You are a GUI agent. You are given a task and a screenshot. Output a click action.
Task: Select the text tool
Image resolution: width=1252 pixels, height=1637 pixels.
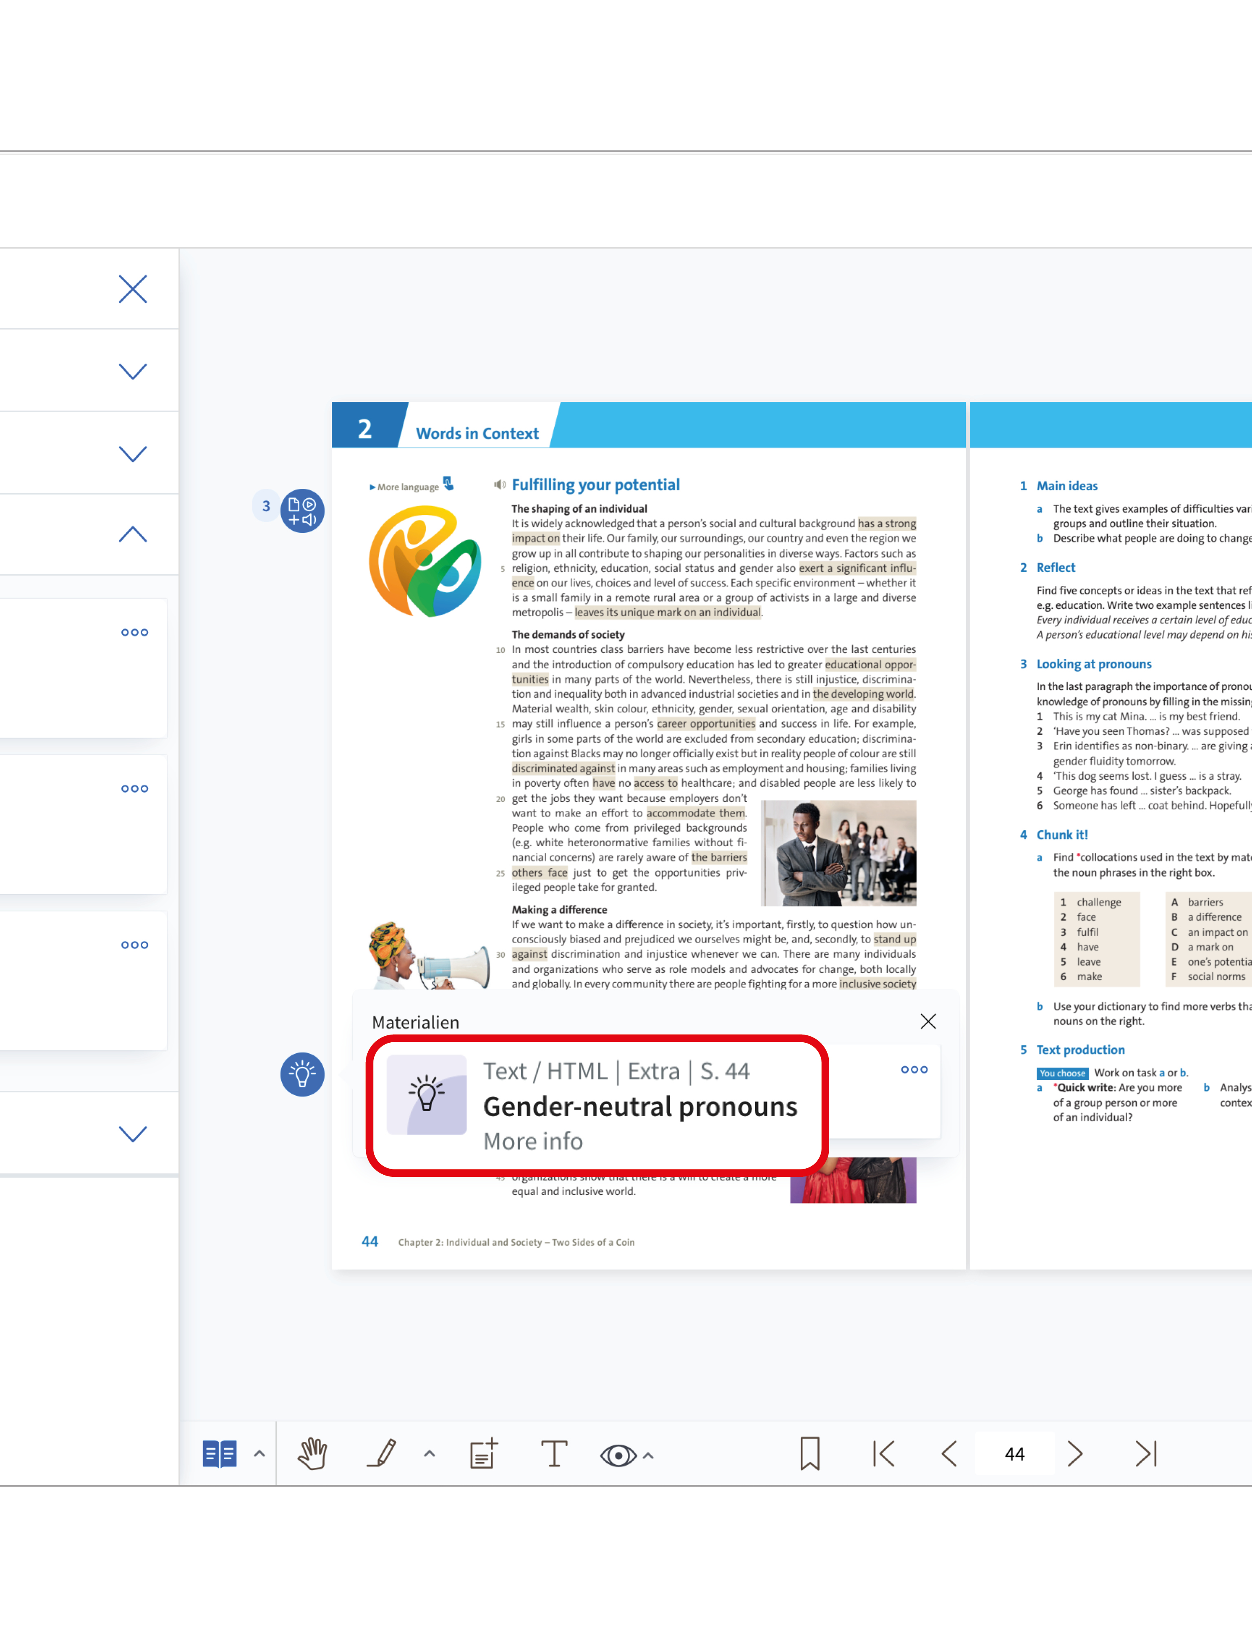[554, 1453]
